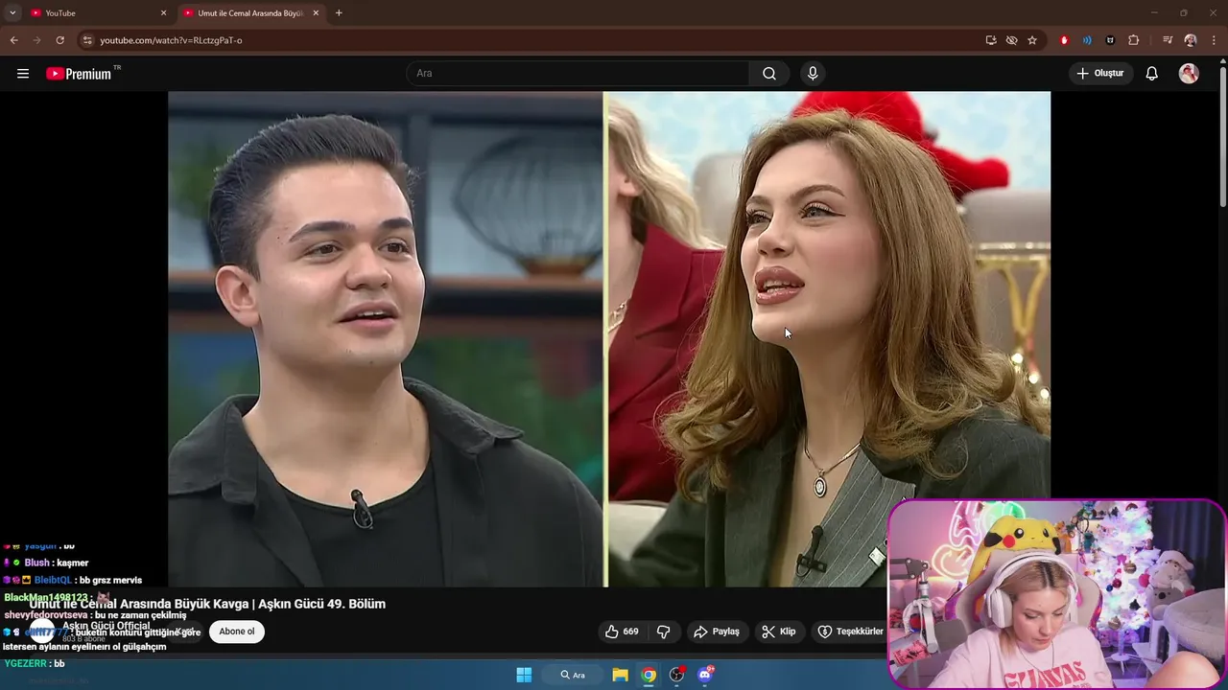Image resolution: width=1228 pixels, height=690 pixels.
Task: Open the blue sound waves extension
Action: tap(1087, 40)
